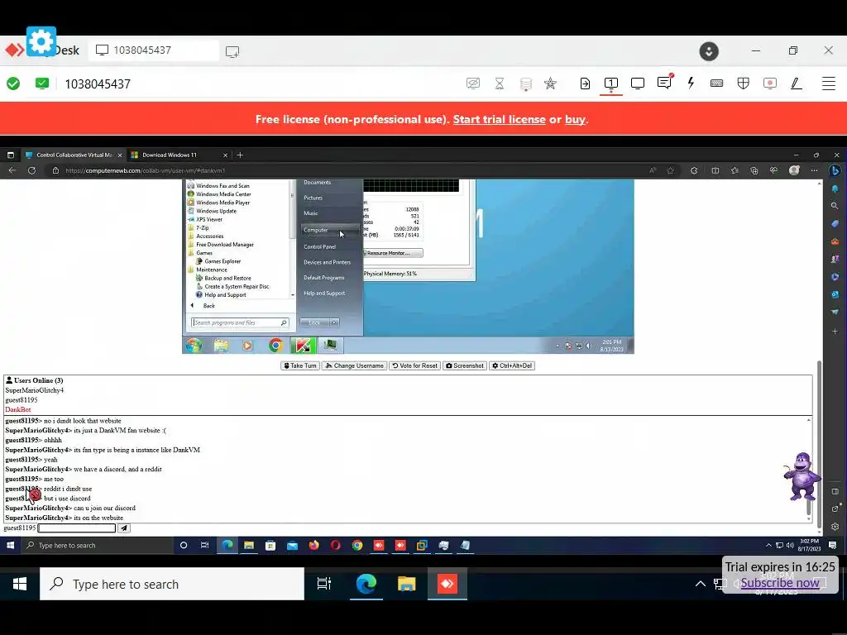Open AnyDesk permissions shield icon
The width and height of the screenshot is (847, 635).
click(744, 84)
